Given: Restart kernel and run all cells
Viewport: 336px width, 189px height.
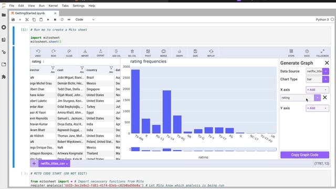Looking at the screenshot, I should tap(69, 19).
